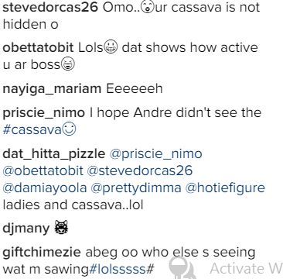The width and height of the screenshot is (283, 279).
Task: Click the @damiayoola mention
Action: [45, 188]
